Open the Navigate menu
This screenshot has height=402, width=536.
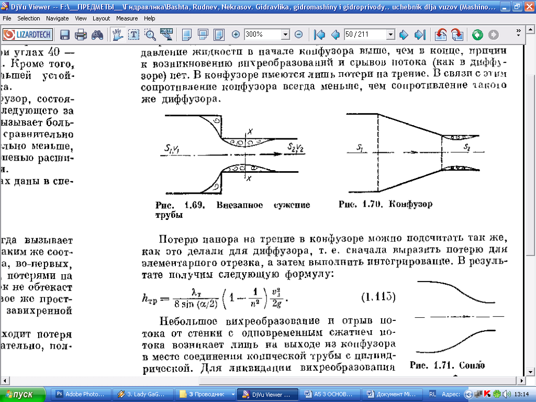58,18
